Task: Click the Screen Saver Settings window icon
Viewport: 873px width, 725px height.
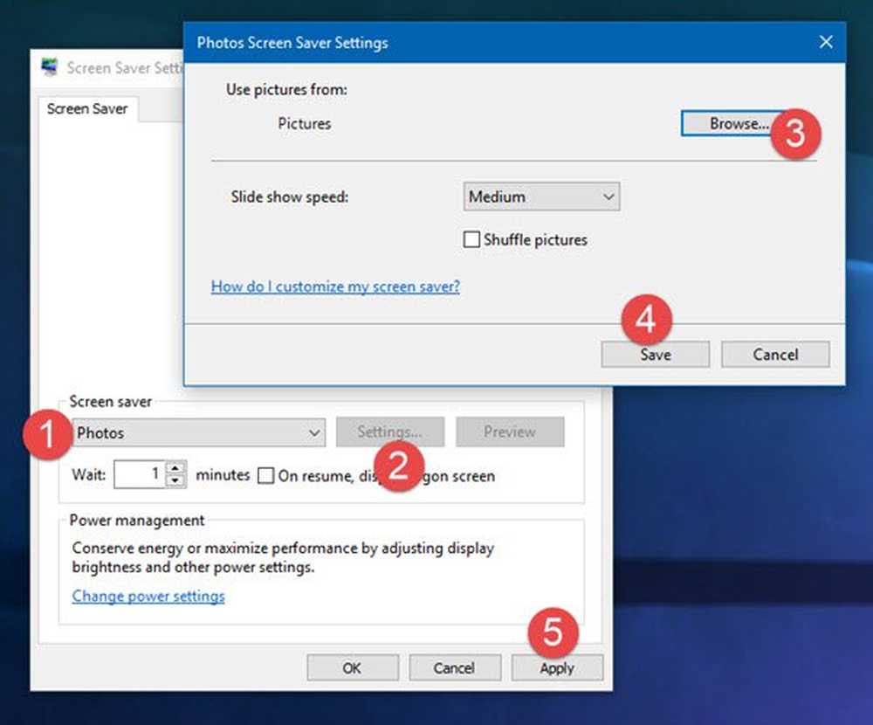Action: pos(51,67)
